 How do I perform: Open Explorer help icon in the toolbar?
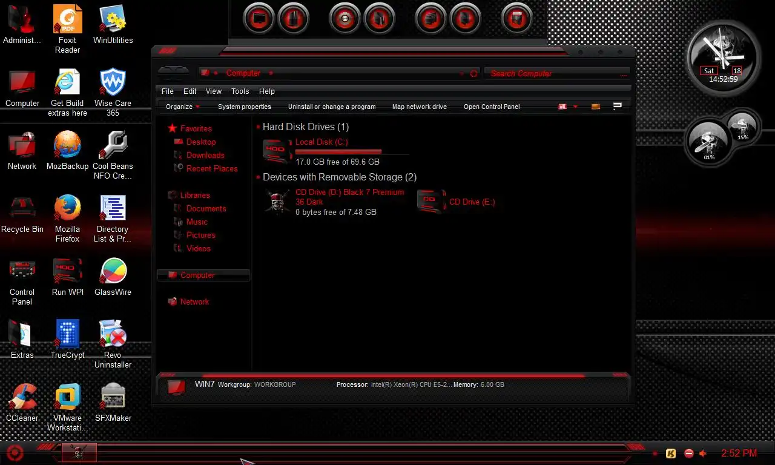click(x=618, y=106)
